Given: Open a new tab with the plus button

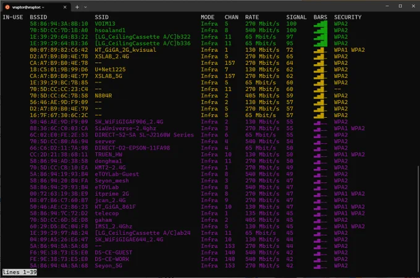Looking at the screenshot, I should point(77,7).
